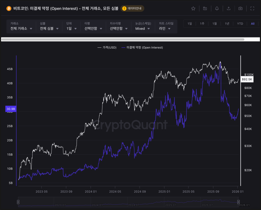Click the share upload icon
Viewport: 261px width, 210px height.
229,8
